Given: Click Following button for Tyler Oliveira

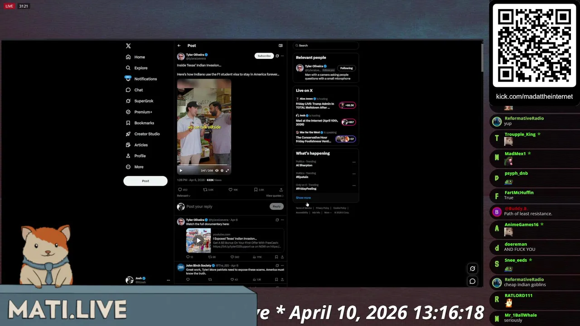Looking at the screenshot, I should coord(347,68).
